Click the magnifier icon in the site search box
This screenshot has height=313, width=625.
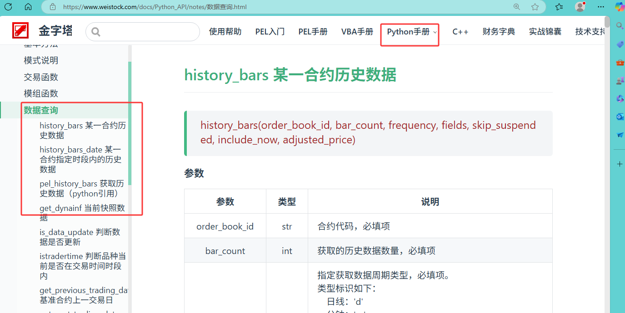pos(95,32)
